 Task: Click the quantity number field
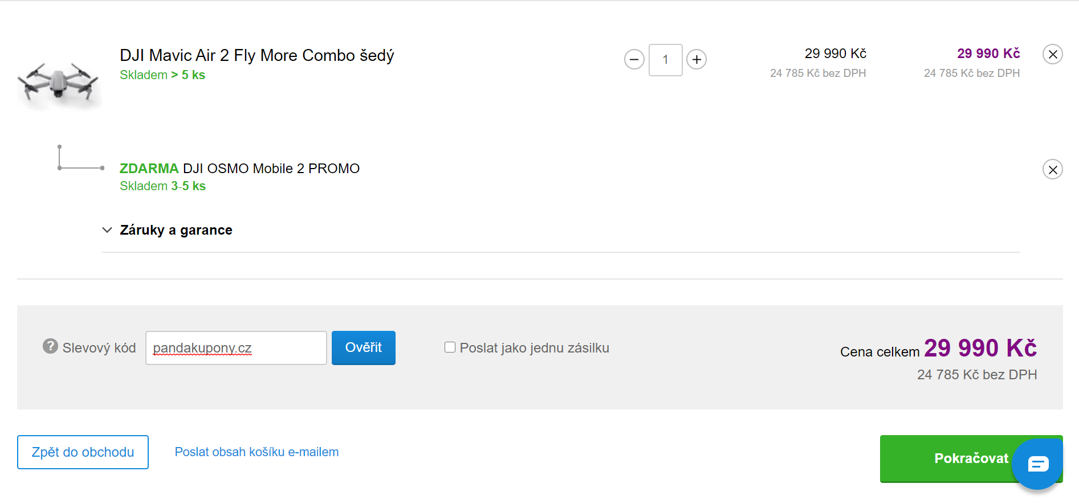tap(665, 60)
